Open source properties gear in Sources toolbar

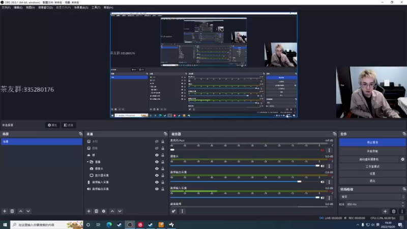(x=104, y=211)
